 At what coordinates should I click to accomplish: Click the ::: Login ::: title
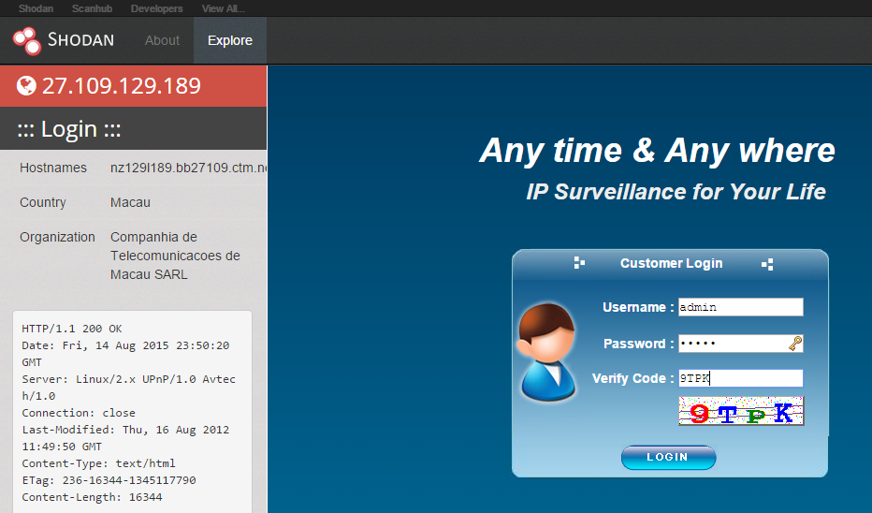click(x=69, y=129)
